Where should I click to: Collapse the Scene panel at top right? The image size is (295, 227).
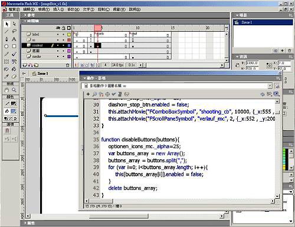(237, 15)
